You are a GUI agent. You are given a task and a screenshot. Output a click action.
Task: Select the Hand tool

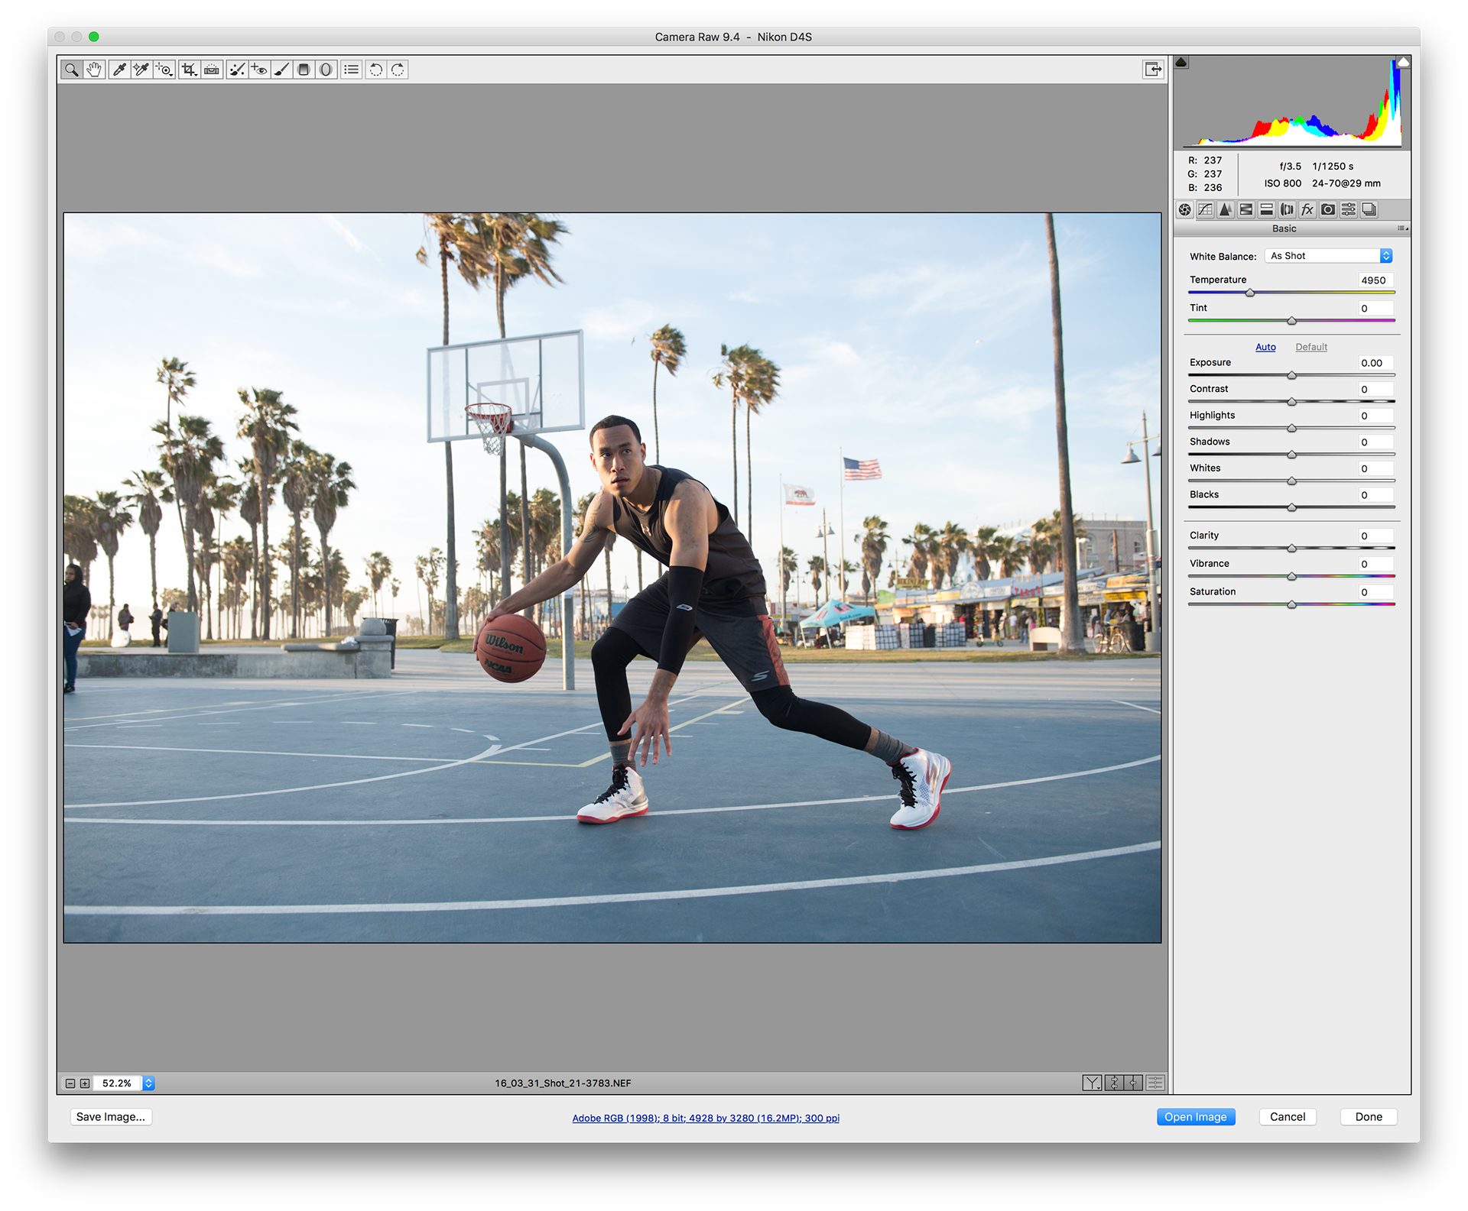94,70
